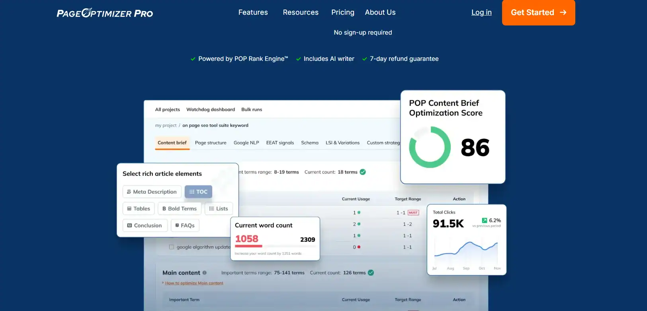Viewport: 647px width, 311px height.
Task: Toggle the FAQs element chip
Action: pyautogui.click(x=185, y=225)
